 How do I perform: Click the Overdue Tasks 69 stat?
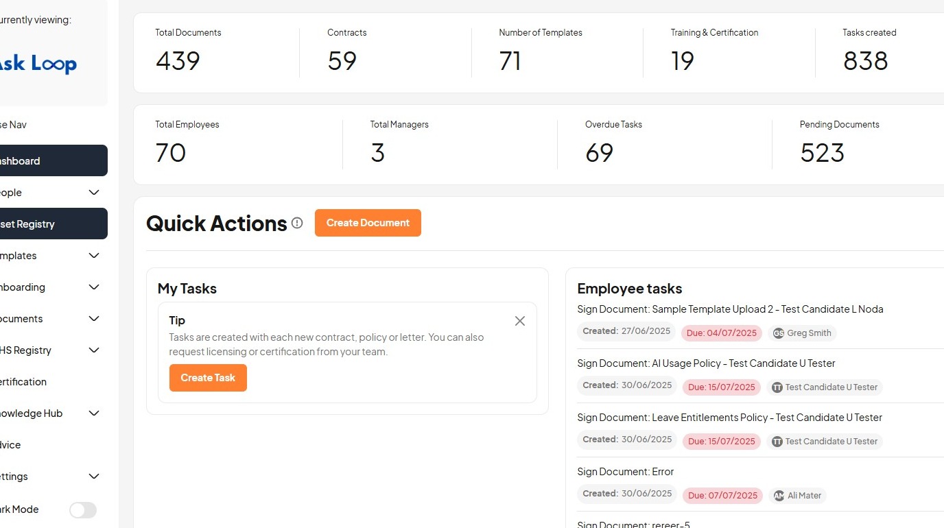[613, 144]
